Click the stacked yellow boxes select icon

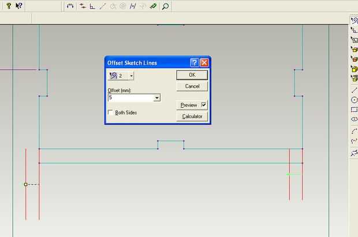pyautogui.click(x=354, y=78)
